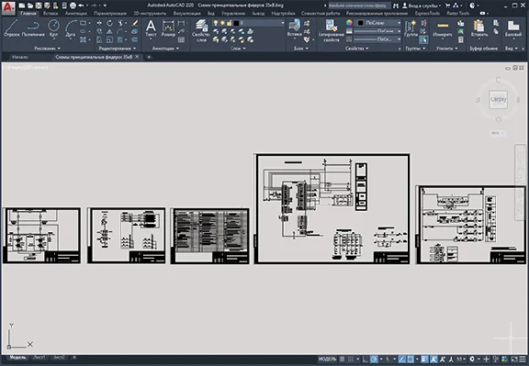This screenshot has width=529, height=366.
Task: Select the Отрезок line tool
Action: [x=11, y=28]
